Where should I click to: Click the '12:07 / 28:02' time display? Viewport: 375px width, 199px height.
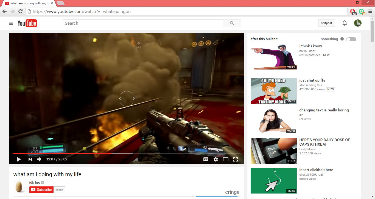[57, 159]
